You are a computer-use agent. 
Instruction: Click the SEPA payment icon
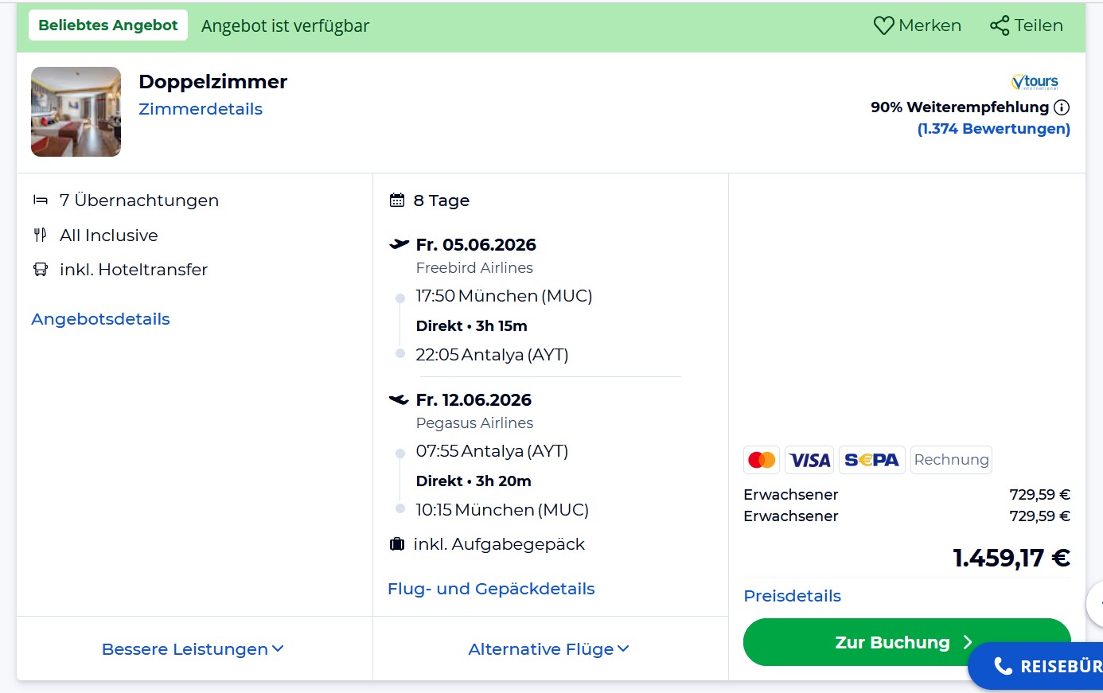tap(871, 460)
